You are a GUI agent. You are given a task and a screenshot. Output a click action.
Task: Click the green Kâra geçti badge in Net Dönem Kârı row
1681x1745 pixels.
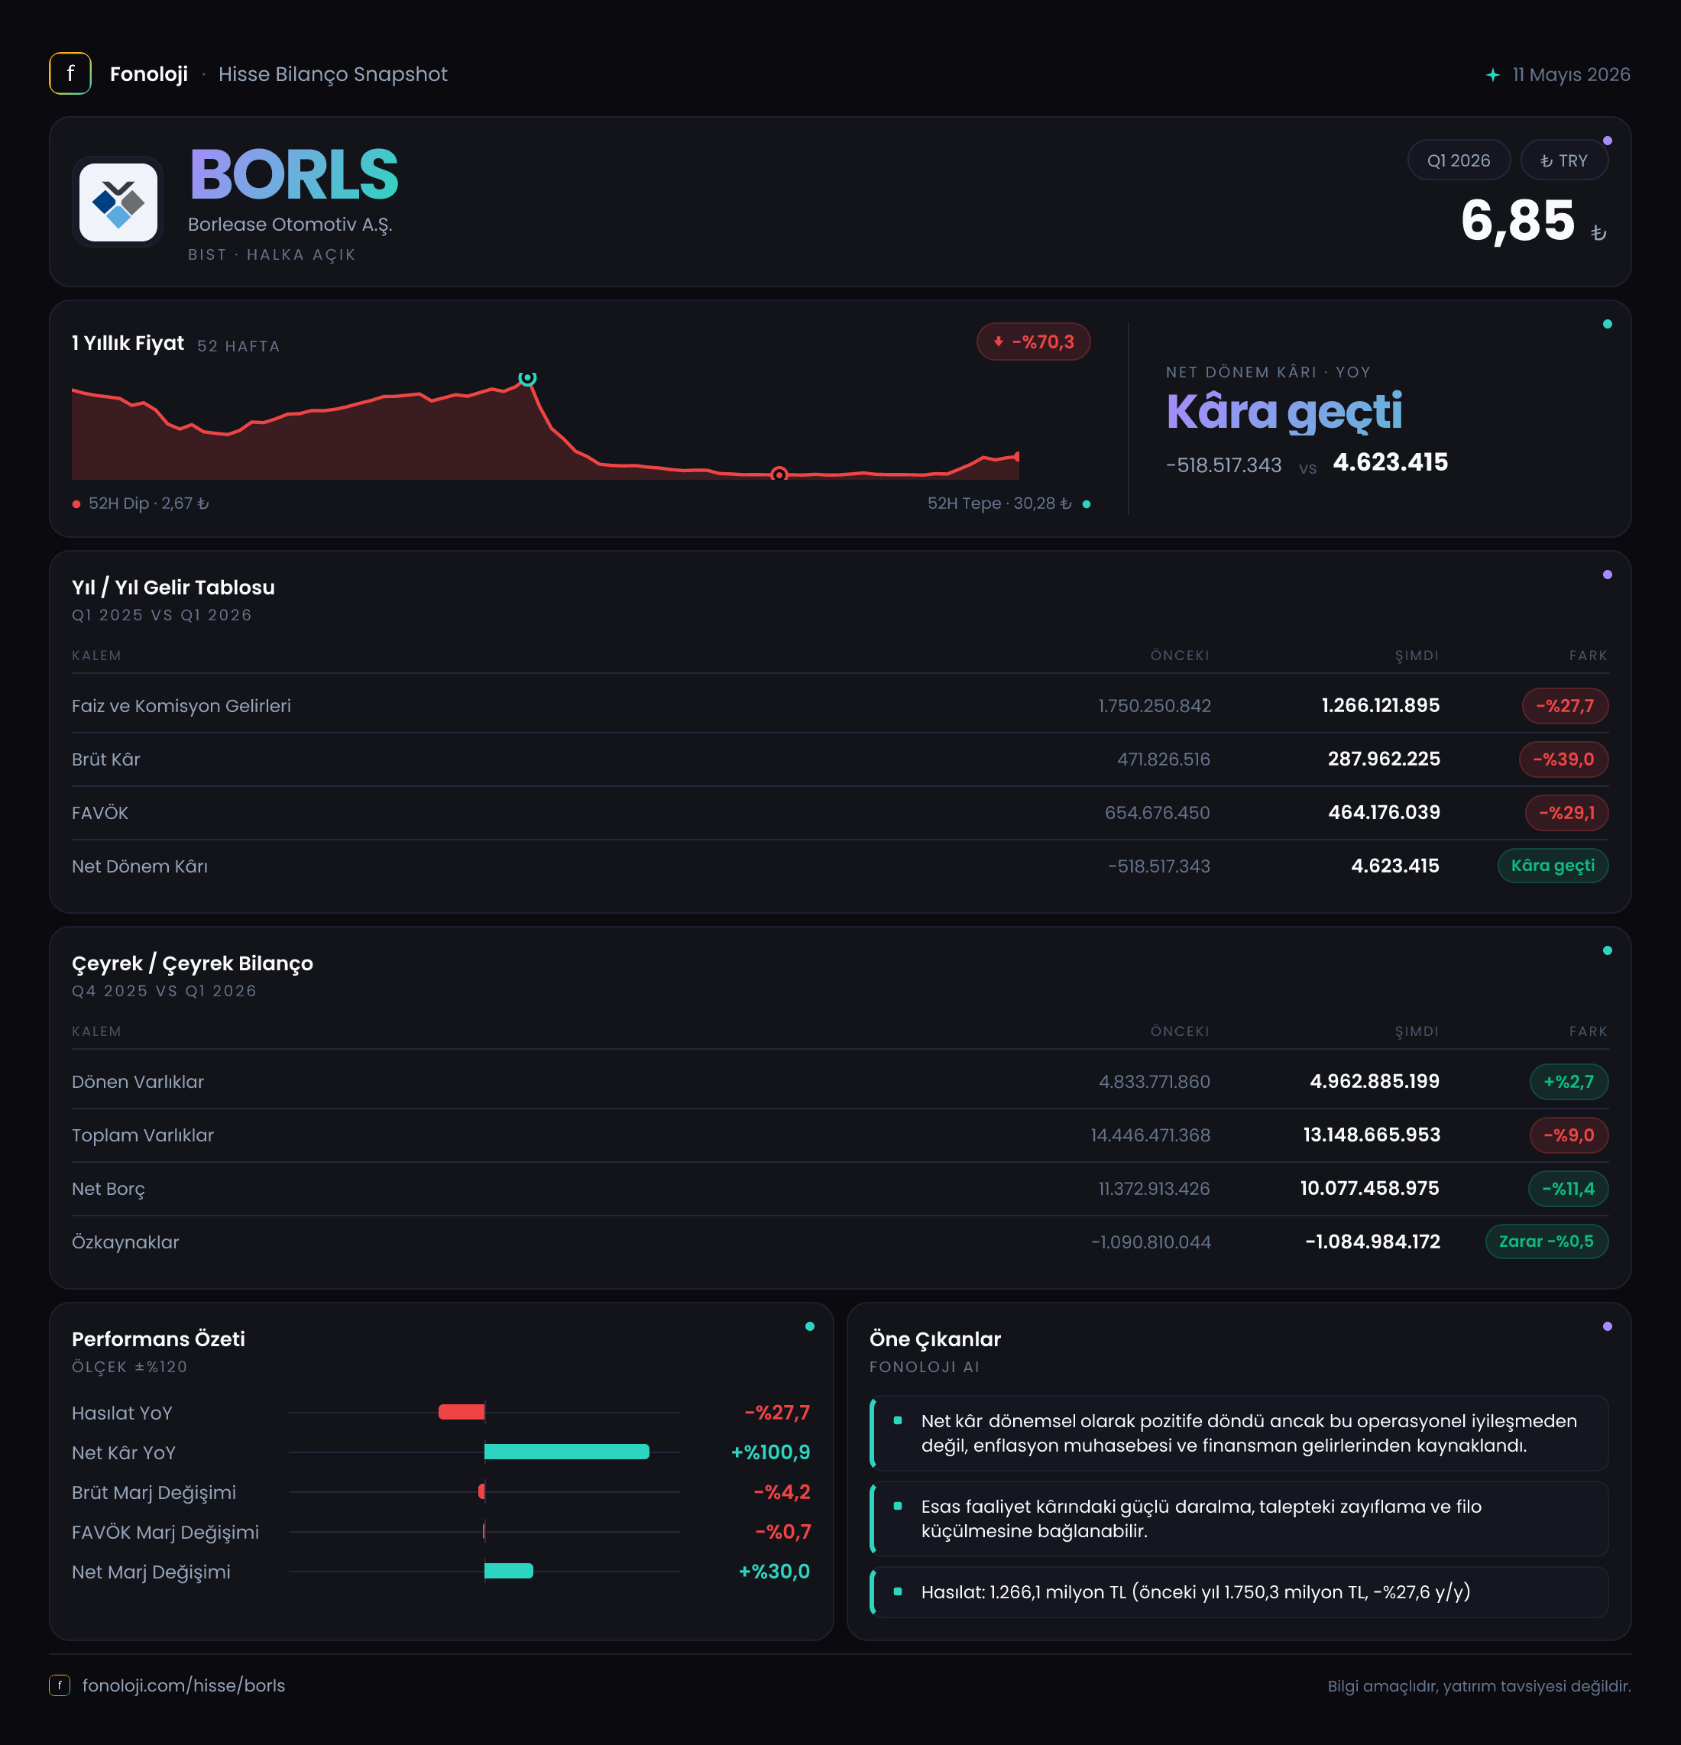pyautogui.click(x=1553, y=866)
